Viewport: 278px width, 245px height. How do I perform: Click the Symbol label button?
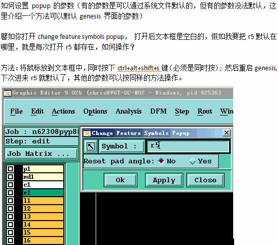[x=122, y=146]
